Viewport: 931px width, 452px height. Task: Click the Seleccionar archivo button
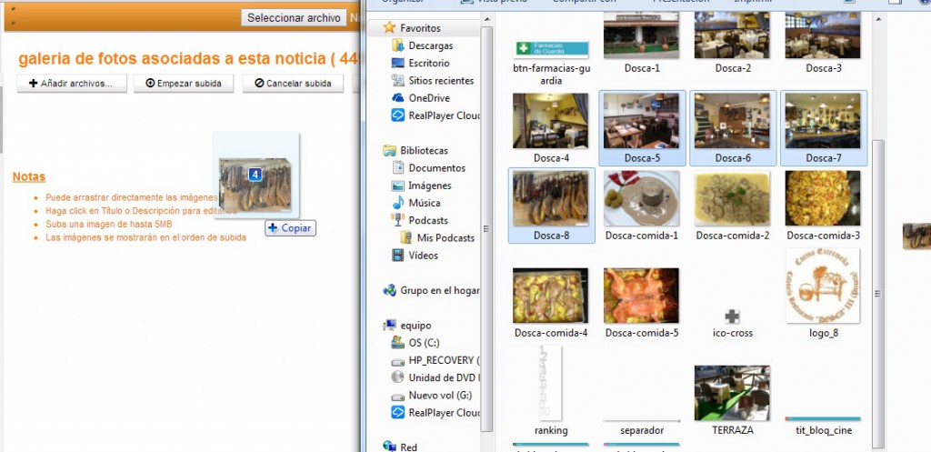coord(294,18)
